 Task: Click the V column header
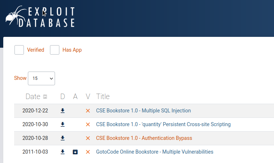pos(88,96)
